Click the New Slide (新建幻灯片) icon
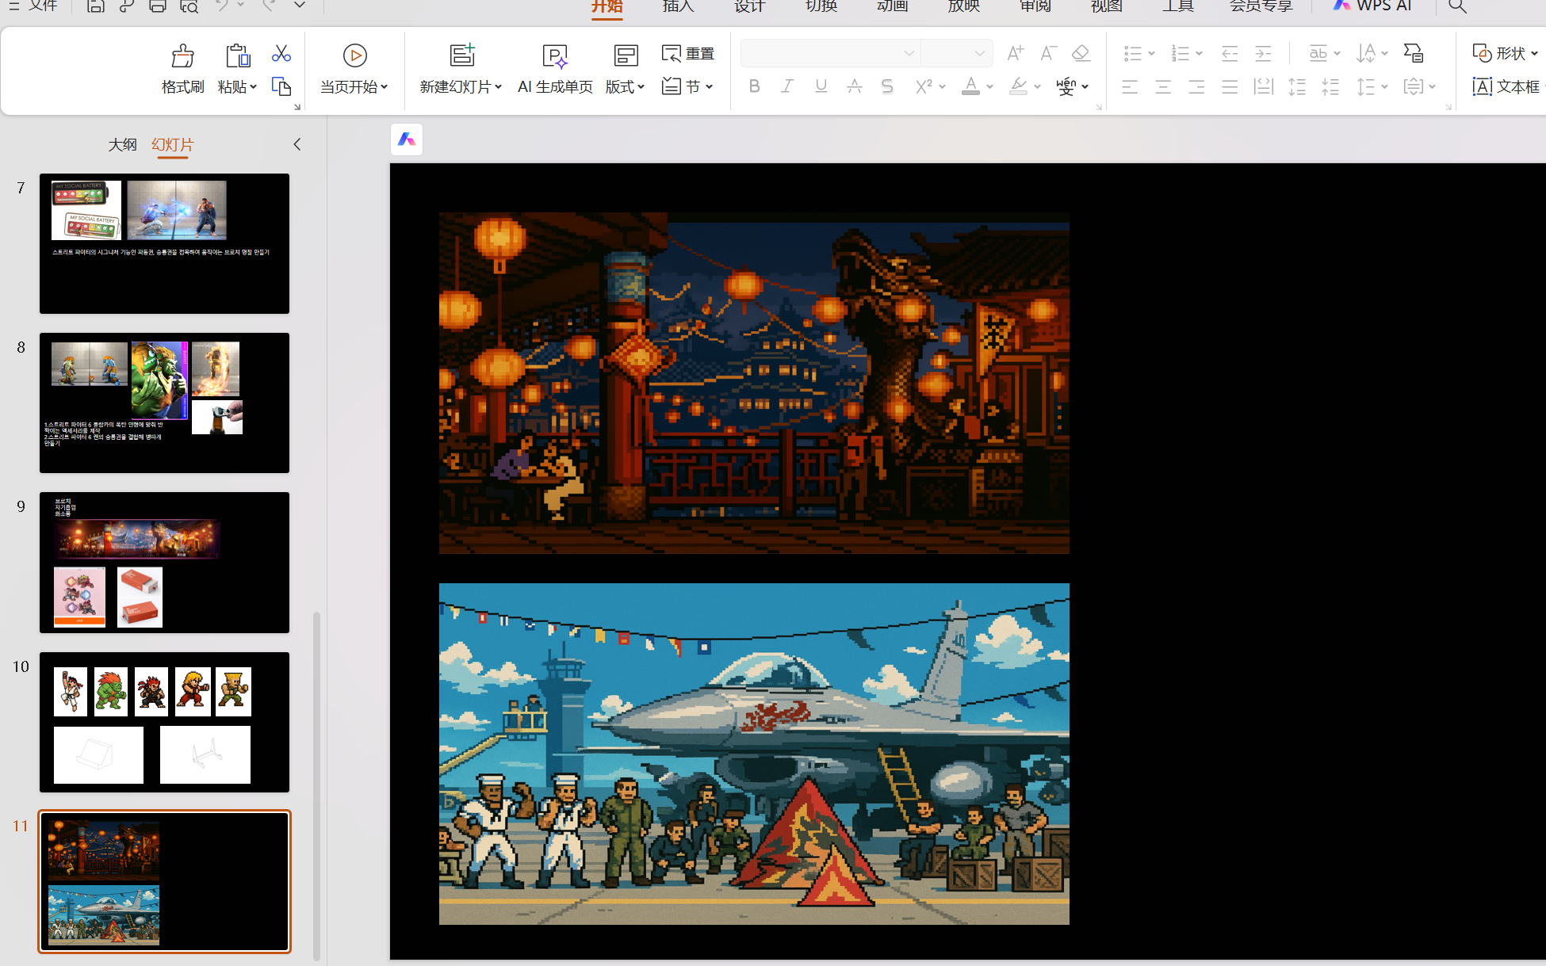The width and height of the screenshot is (1546, 966). coord(461,55)
